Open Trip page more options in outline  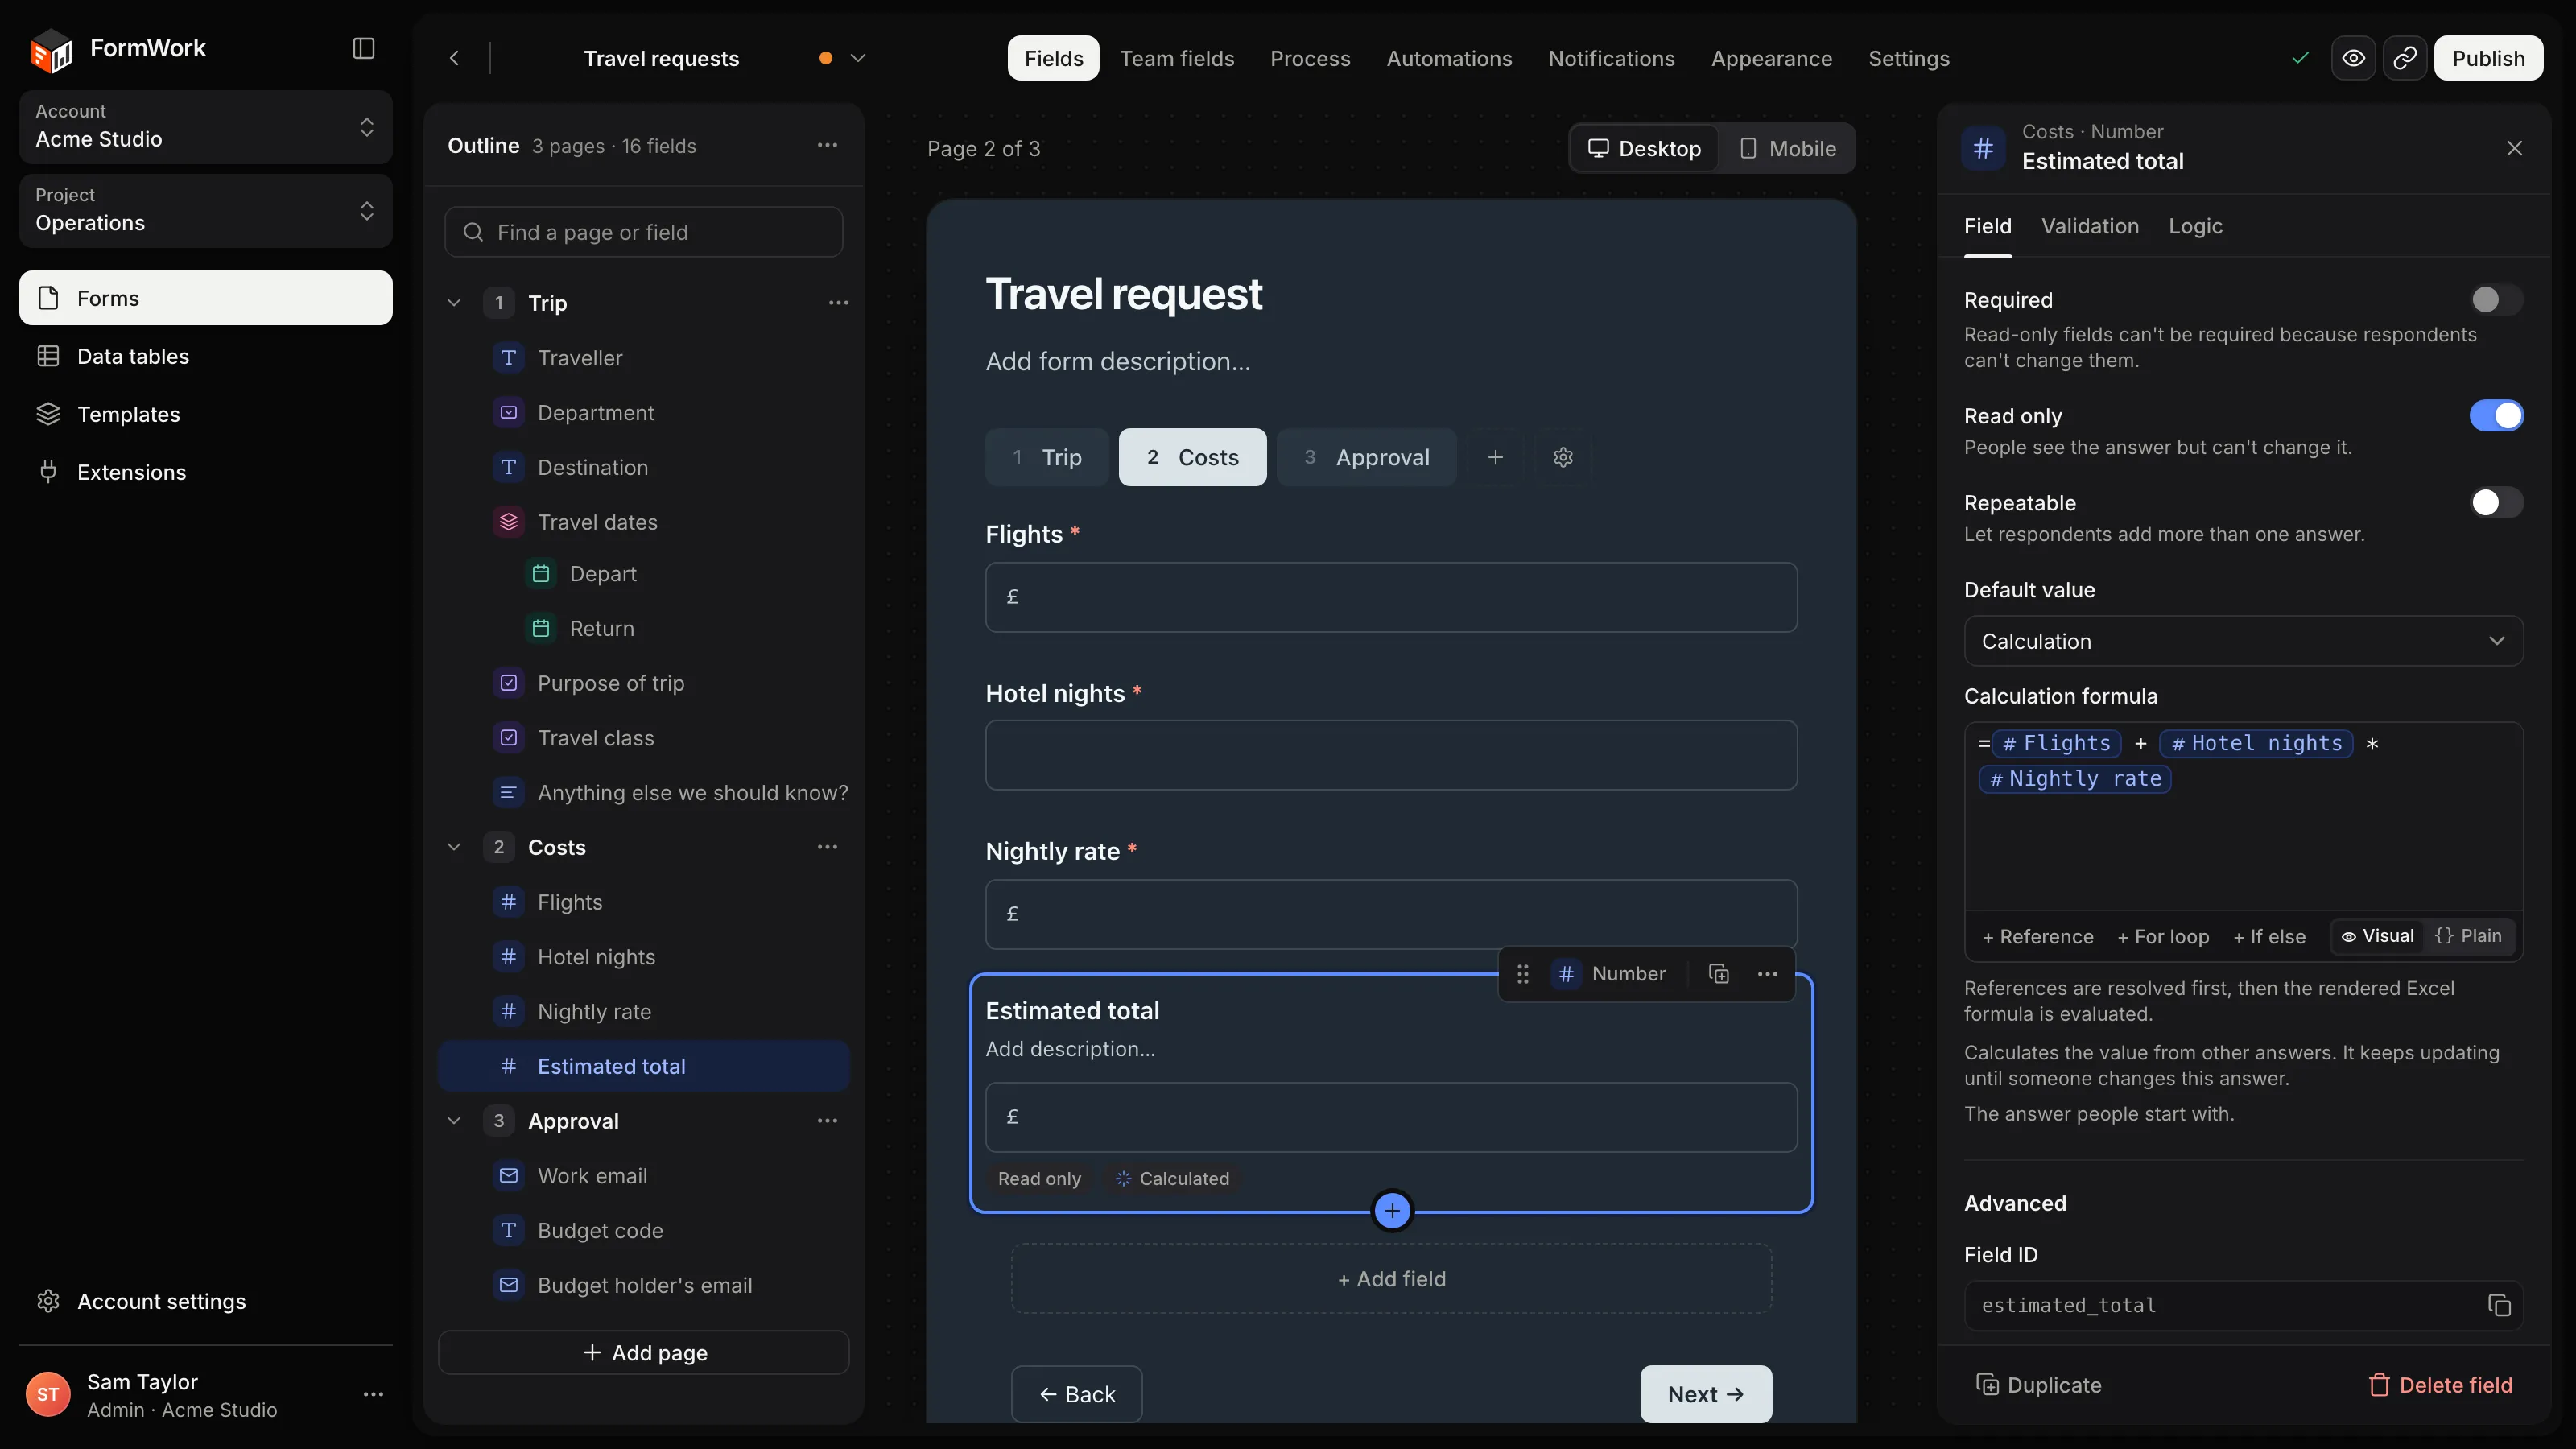click(838, 303)
